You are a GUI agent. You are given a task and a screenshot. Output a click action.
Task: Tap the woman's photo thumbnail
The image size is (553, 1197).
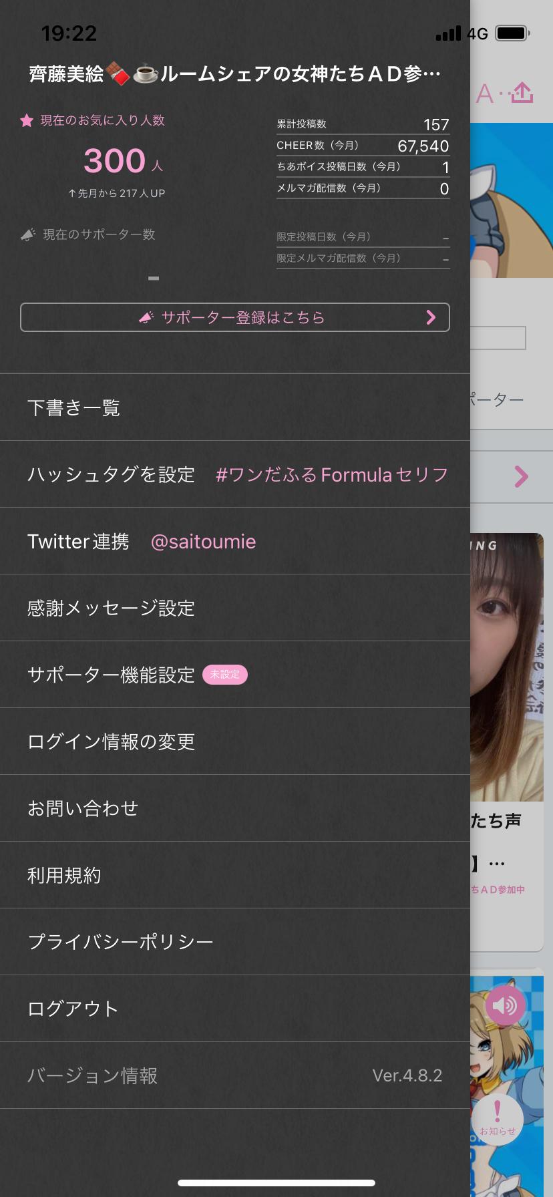pyautogui.click(x=507, y=667)
